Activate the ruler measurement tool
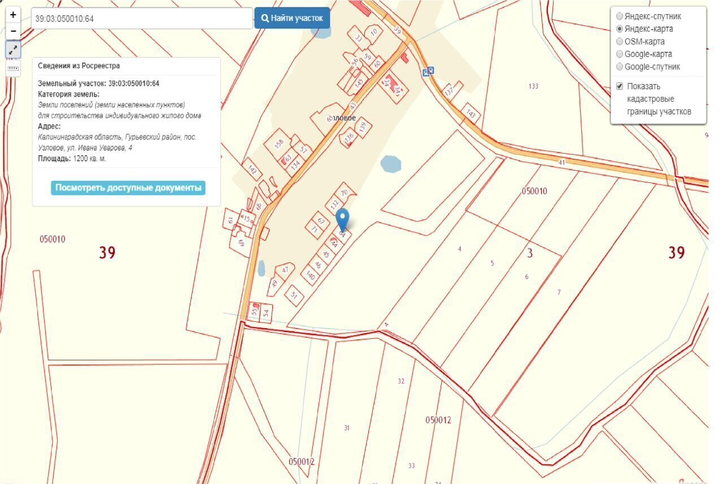723x484 pixels. (13, 68)
